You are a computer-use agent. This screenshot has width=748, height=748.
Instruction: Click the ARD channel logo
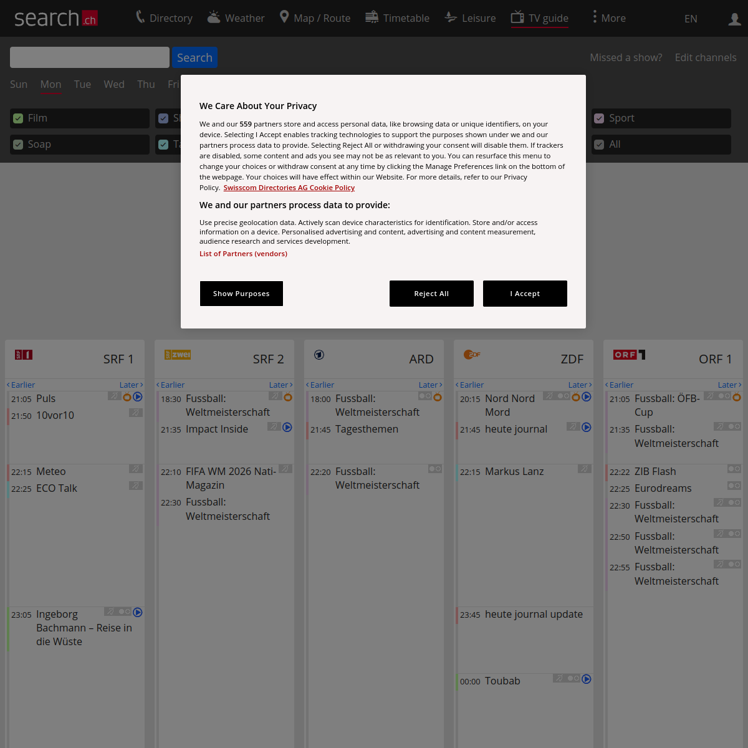pyautogui.click(x=319, y=355)
